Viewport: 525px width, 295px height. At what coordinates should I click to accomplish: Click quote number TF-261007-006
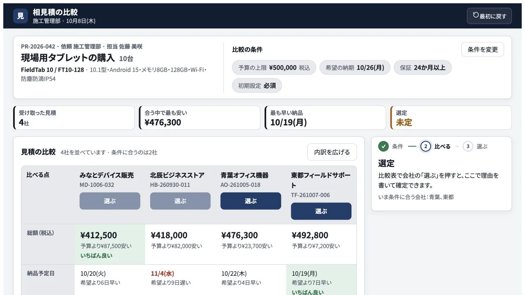coord(310,195)
